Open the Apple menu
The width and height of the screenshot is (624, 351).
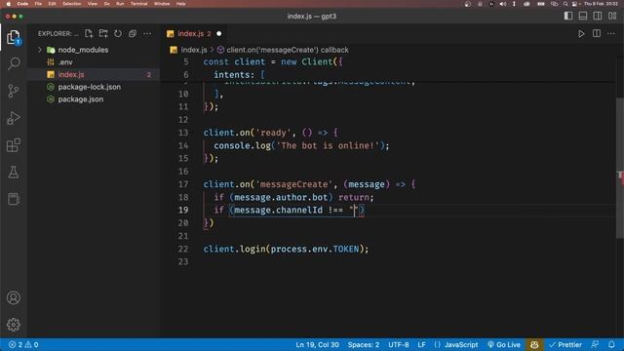point(8,4)
